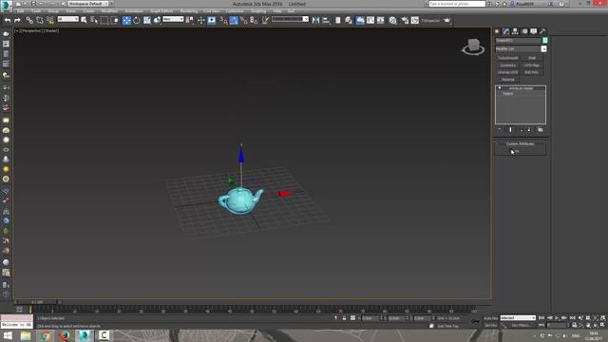Toggle the Selection Lock padlock
This screenshot has height=342, width=608.
(344, 318)
